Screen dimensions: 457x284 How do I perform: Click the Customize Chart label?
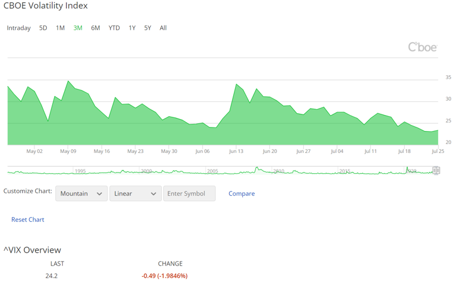coord(28,191)
